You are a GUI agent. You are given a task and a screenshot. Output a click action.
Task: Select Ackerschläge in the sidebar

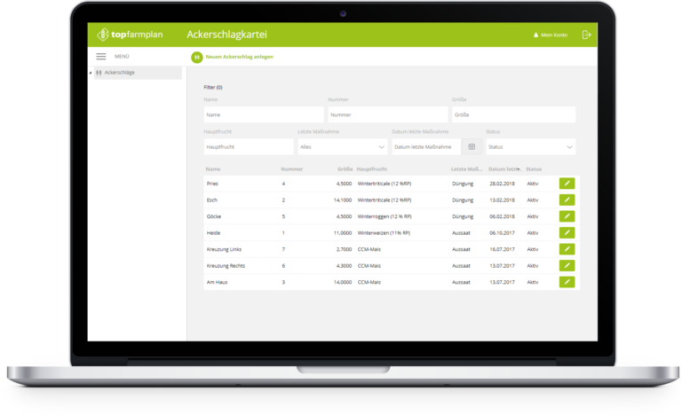click(x=138, y=73)
